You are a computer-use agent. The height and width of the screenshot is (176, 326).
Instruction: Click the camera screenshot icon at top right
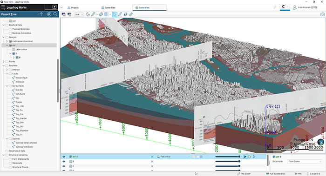(322, 14)
